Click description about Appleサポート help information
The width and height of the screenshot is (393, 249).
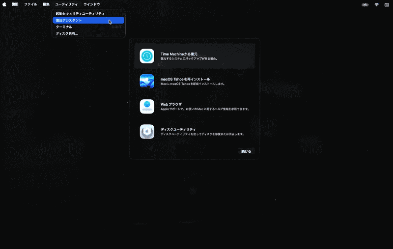pos(205,109)
